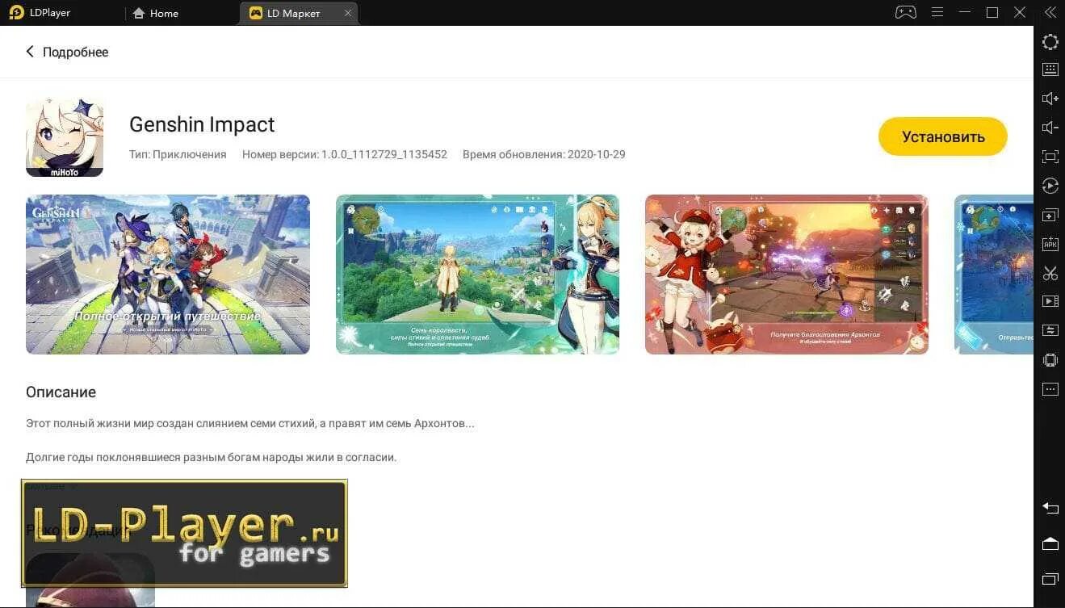The width and height of the screenshot is (1065, 608).
Task: Open the first Genshin Impact screenshot with characters
Action: [x=168, y=275]
